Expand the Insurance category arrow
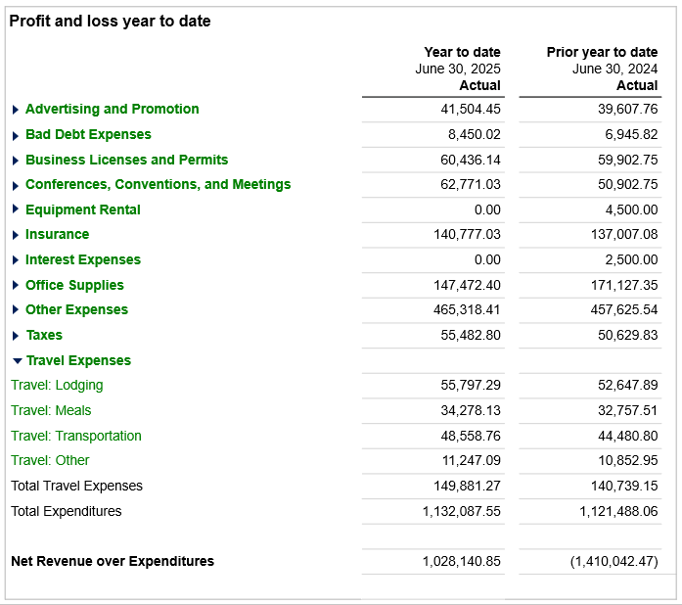Image resolution: width=682 pixels, height=605 pixels. click(16, 235)
